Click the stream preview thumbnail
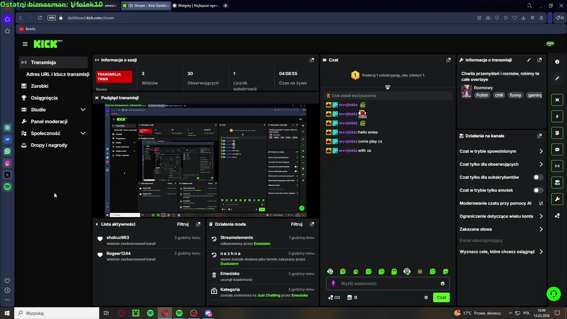This screenshot has width=567, height=319. click(x=206, y=160)
